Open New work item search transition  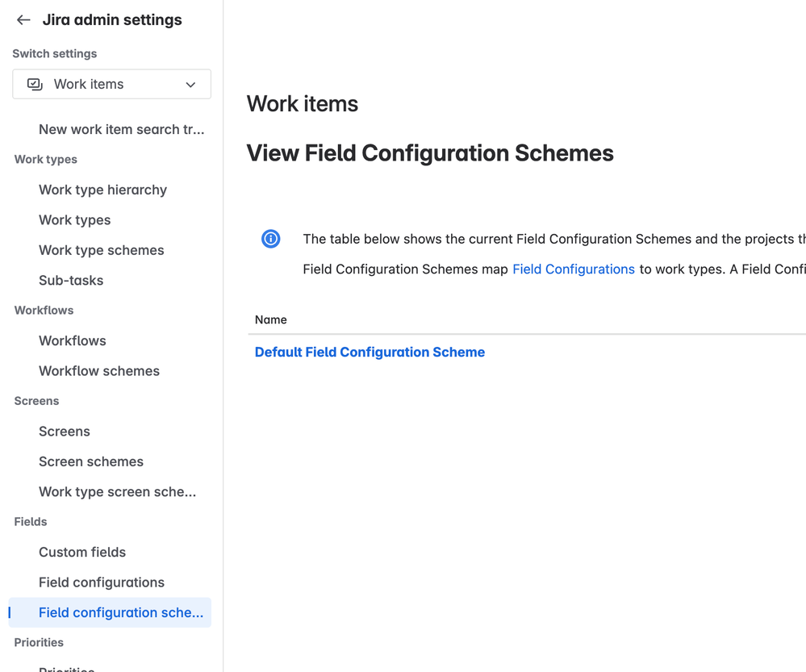tap(121, 129)
